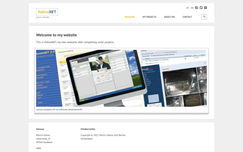Open the third social icon in header
The image size is (243, 152).
205,8
